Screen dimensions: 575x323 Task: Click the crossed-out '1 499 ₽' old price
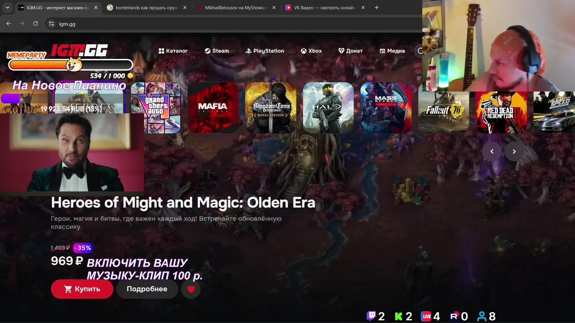(60, 248)
